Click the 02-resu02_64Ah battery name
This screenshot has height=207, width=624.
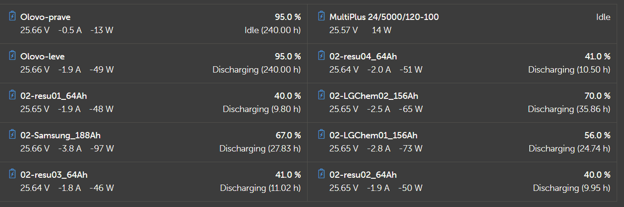(x=363, y=175)
